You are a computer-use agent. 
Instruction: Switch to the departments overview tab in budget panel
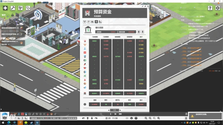click(x=85, y=22)
